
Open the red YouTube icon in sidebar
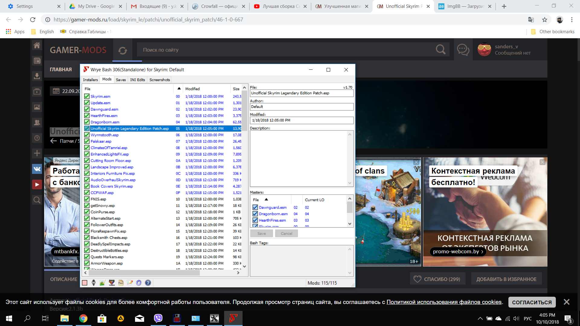pos(37,184)
